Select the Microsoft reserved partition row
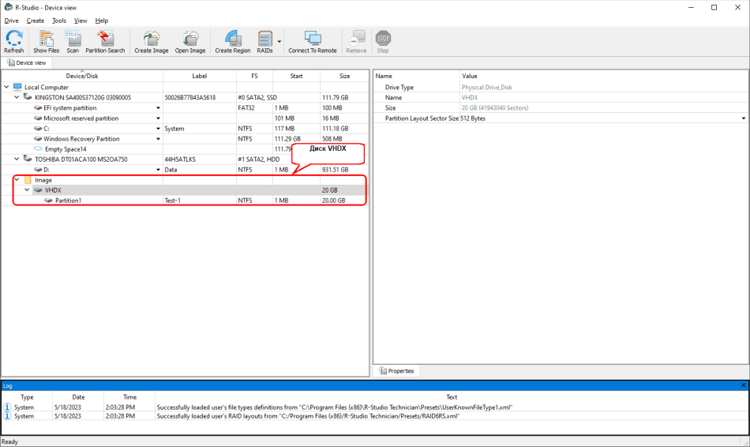 185,118
